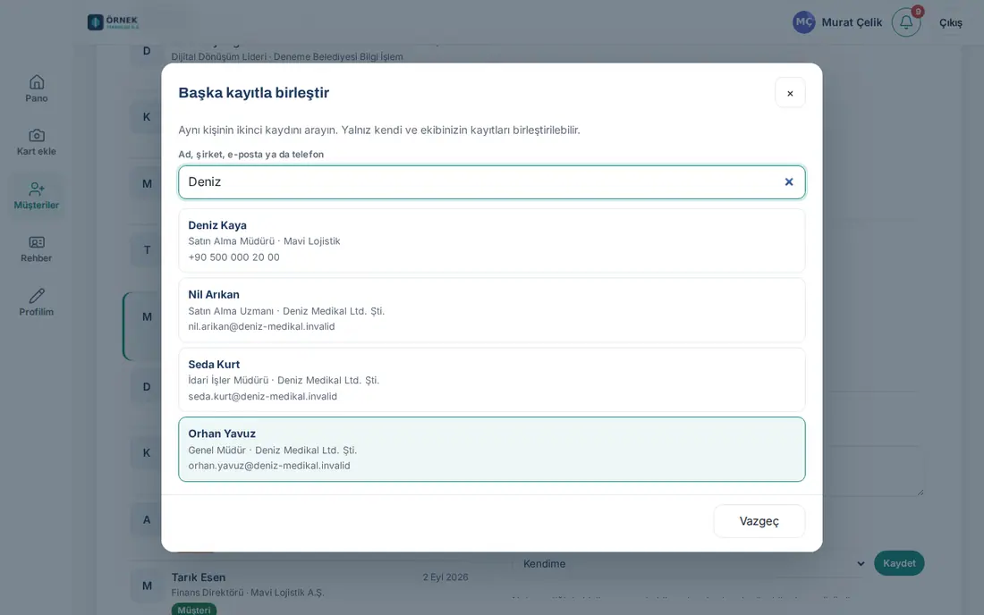Screen dimensions: 984x615
Task: Click the Kaydet button
Action: pyautogui.click(x=899, y=563)
